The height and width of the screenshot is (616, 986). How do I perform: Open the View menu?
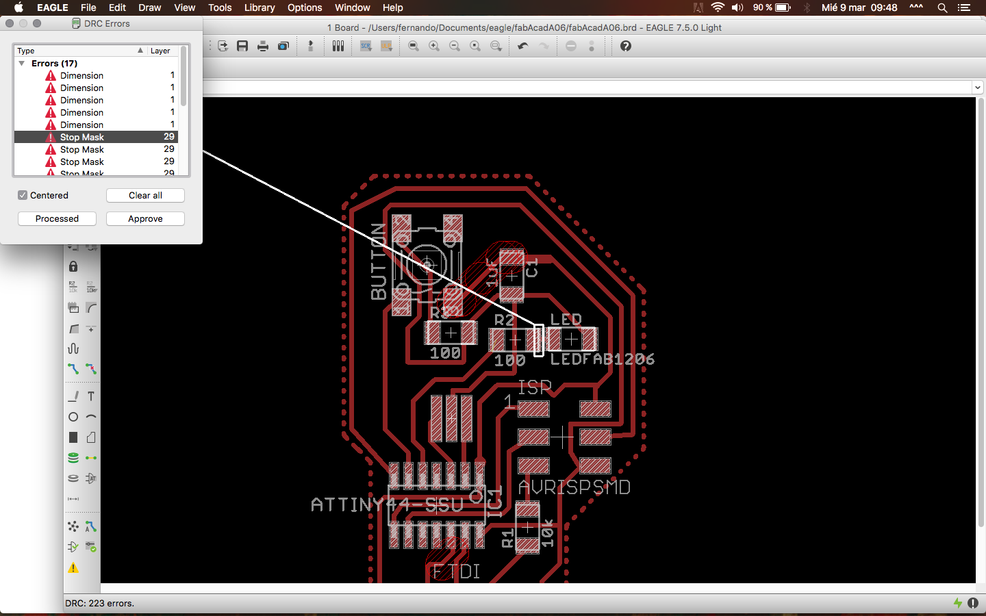184,8
